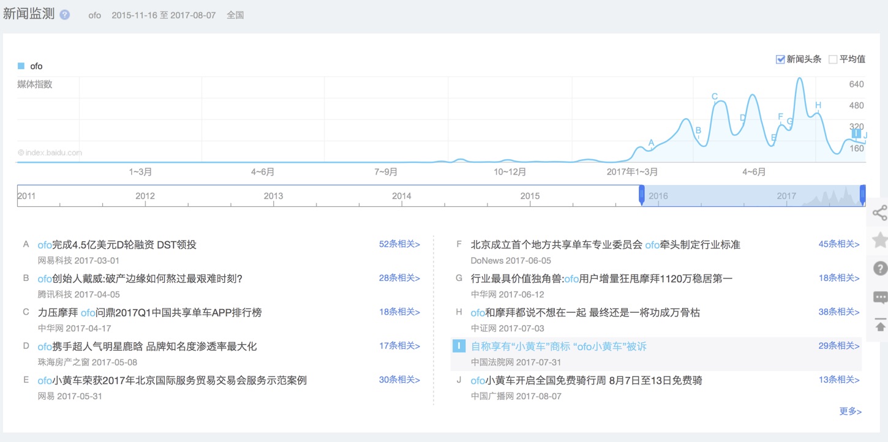
Task: Click the ofo keyword in header
Action: [x=94, y=15]
